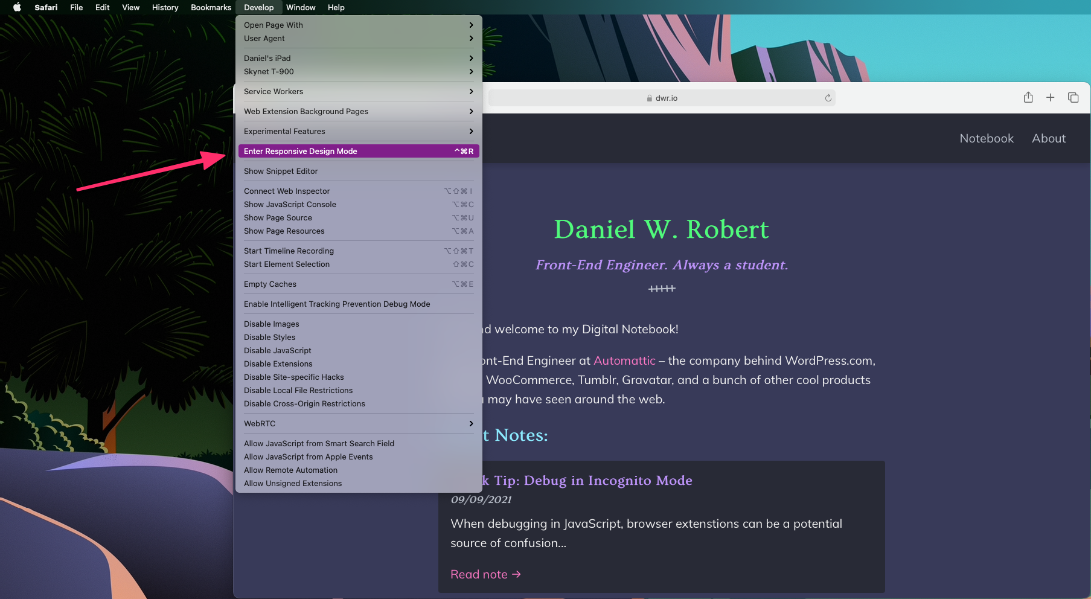Image resolution: width=1091 pixels, height=599 pixels.
Task: Toggle Disable Extensions option
Action: (x=359, y=364)
